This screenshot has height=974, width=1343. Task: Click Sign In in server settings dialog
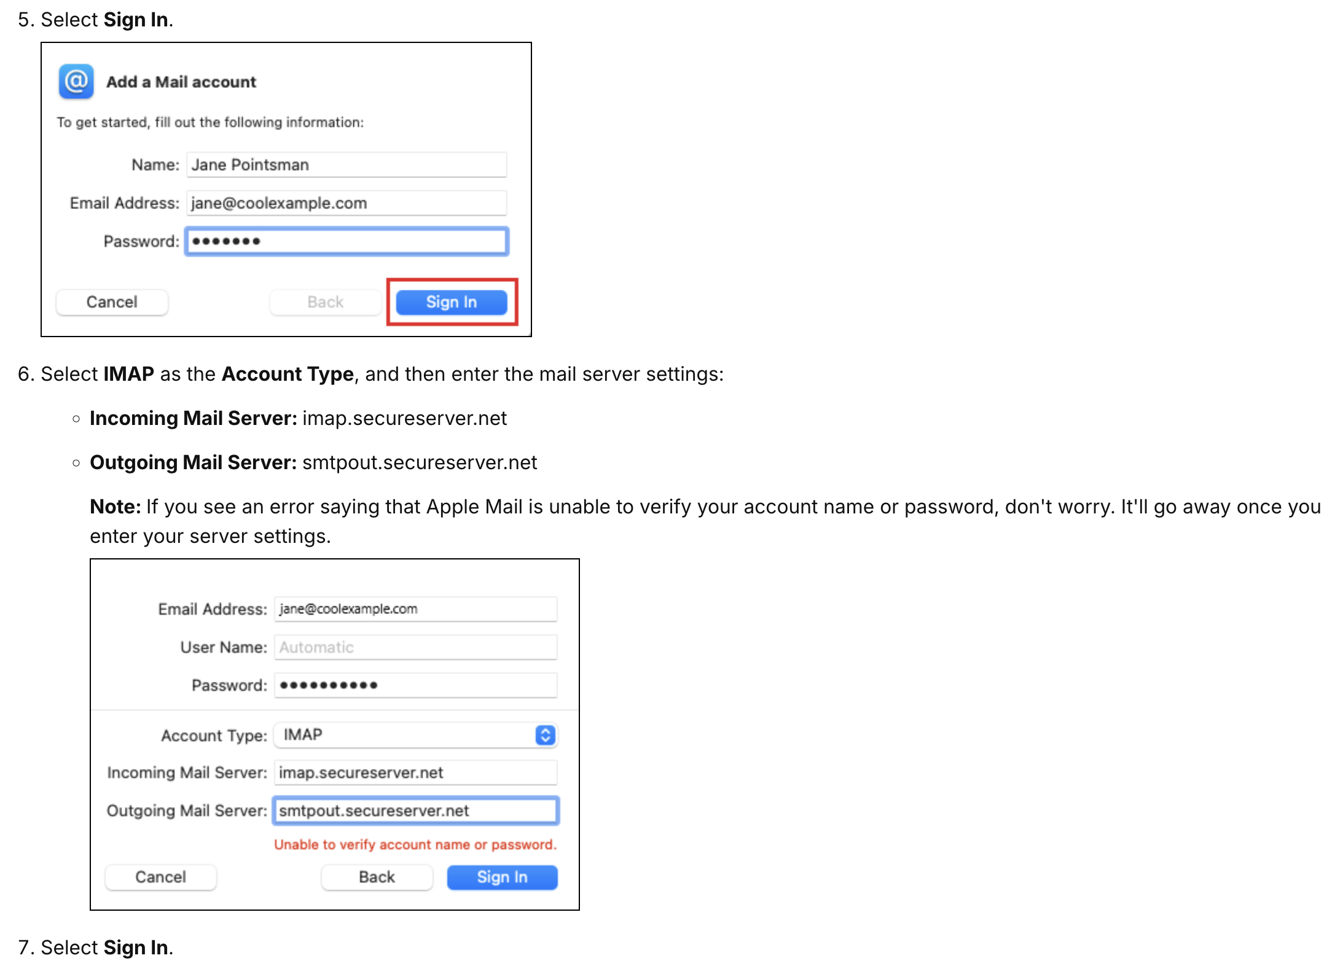pyautogui.click(x=502, y=877)
